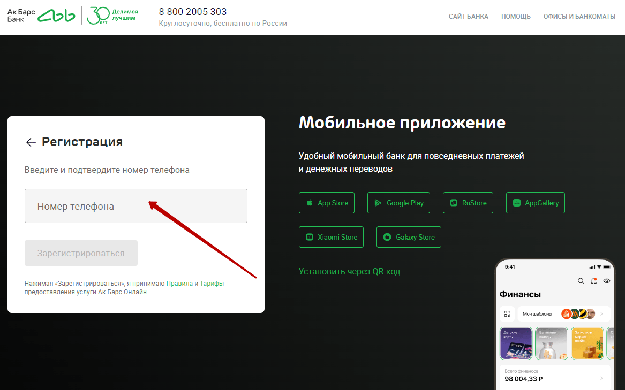Tap the search magnifier icon in phone mockup
Viewport: 625px width, 390px height.
point(581,281)
